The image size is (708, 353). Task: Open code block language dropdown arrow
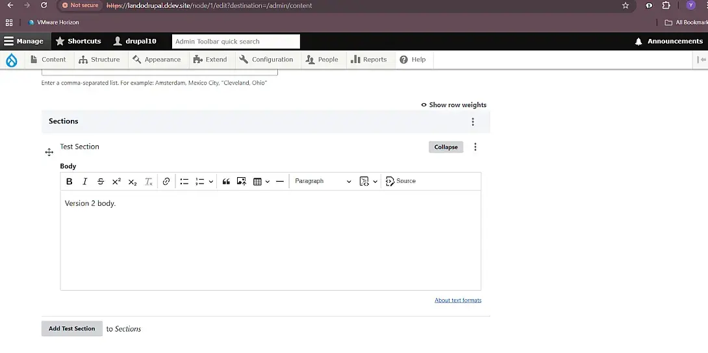tap(375, 181)
